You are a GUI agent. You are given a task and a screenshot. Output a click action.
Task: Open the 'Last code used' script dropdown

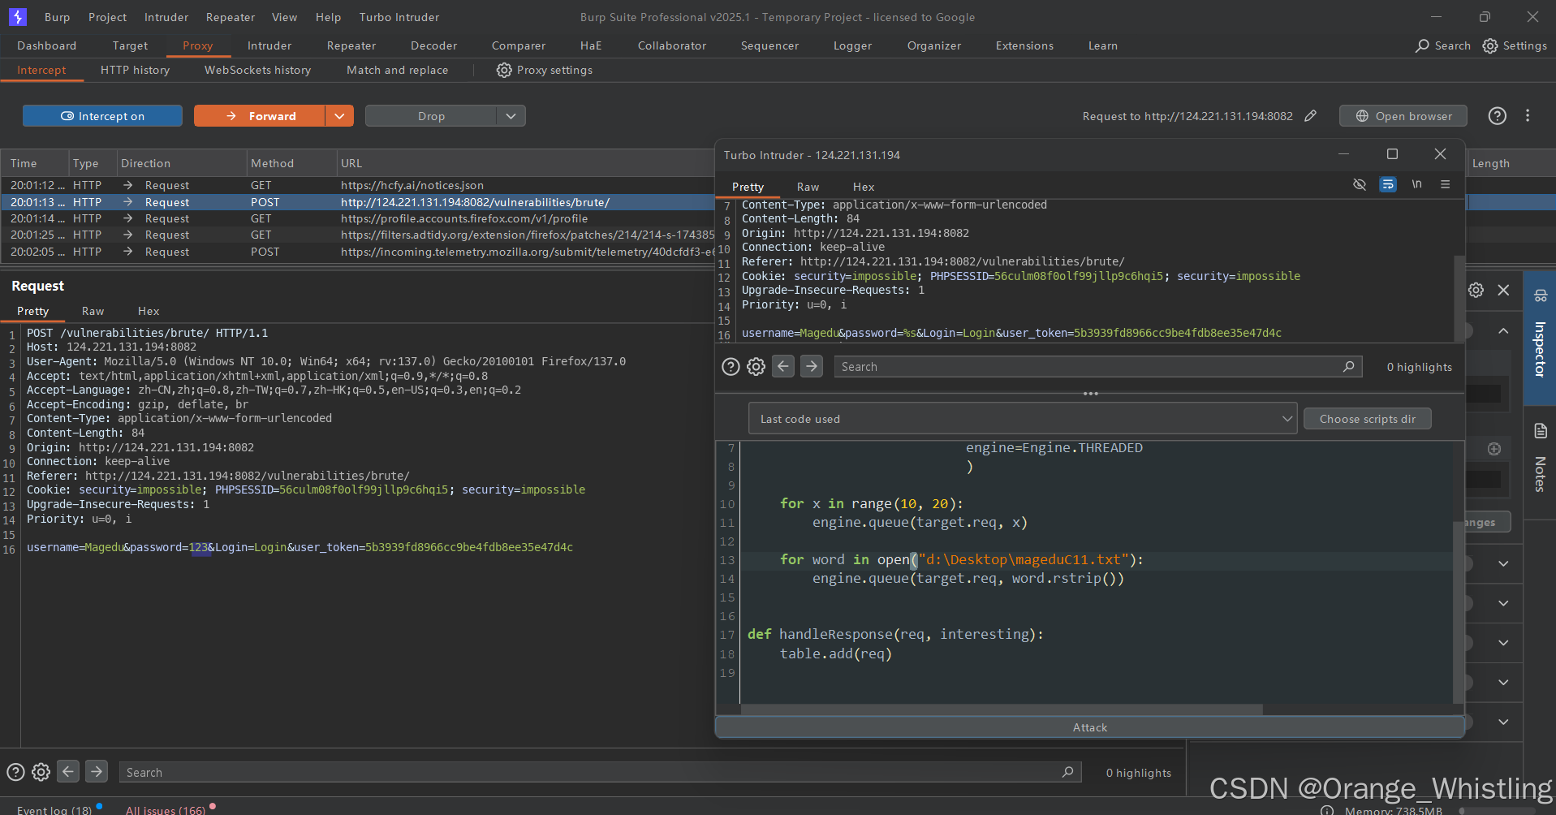pos(1023,419)
